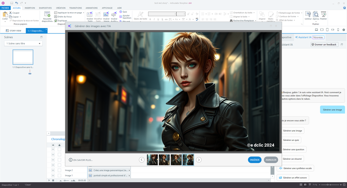The image size is (347, 188).
Task: Click the Aperçu preview icon
Action: (x=316, y=14)
